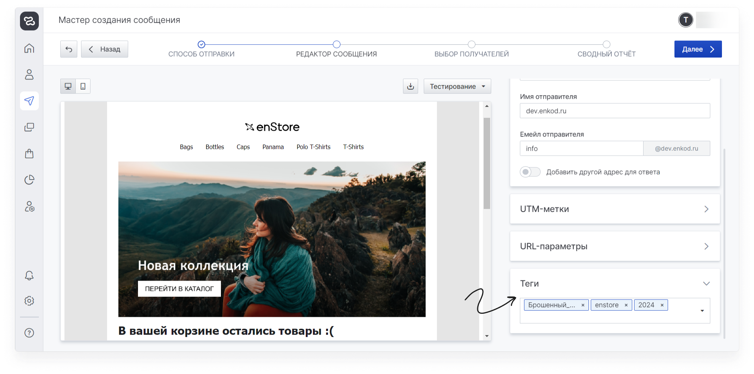Click the enKod logo in sidebar
The height and width of the screenshot is (374, 754).
29,21
